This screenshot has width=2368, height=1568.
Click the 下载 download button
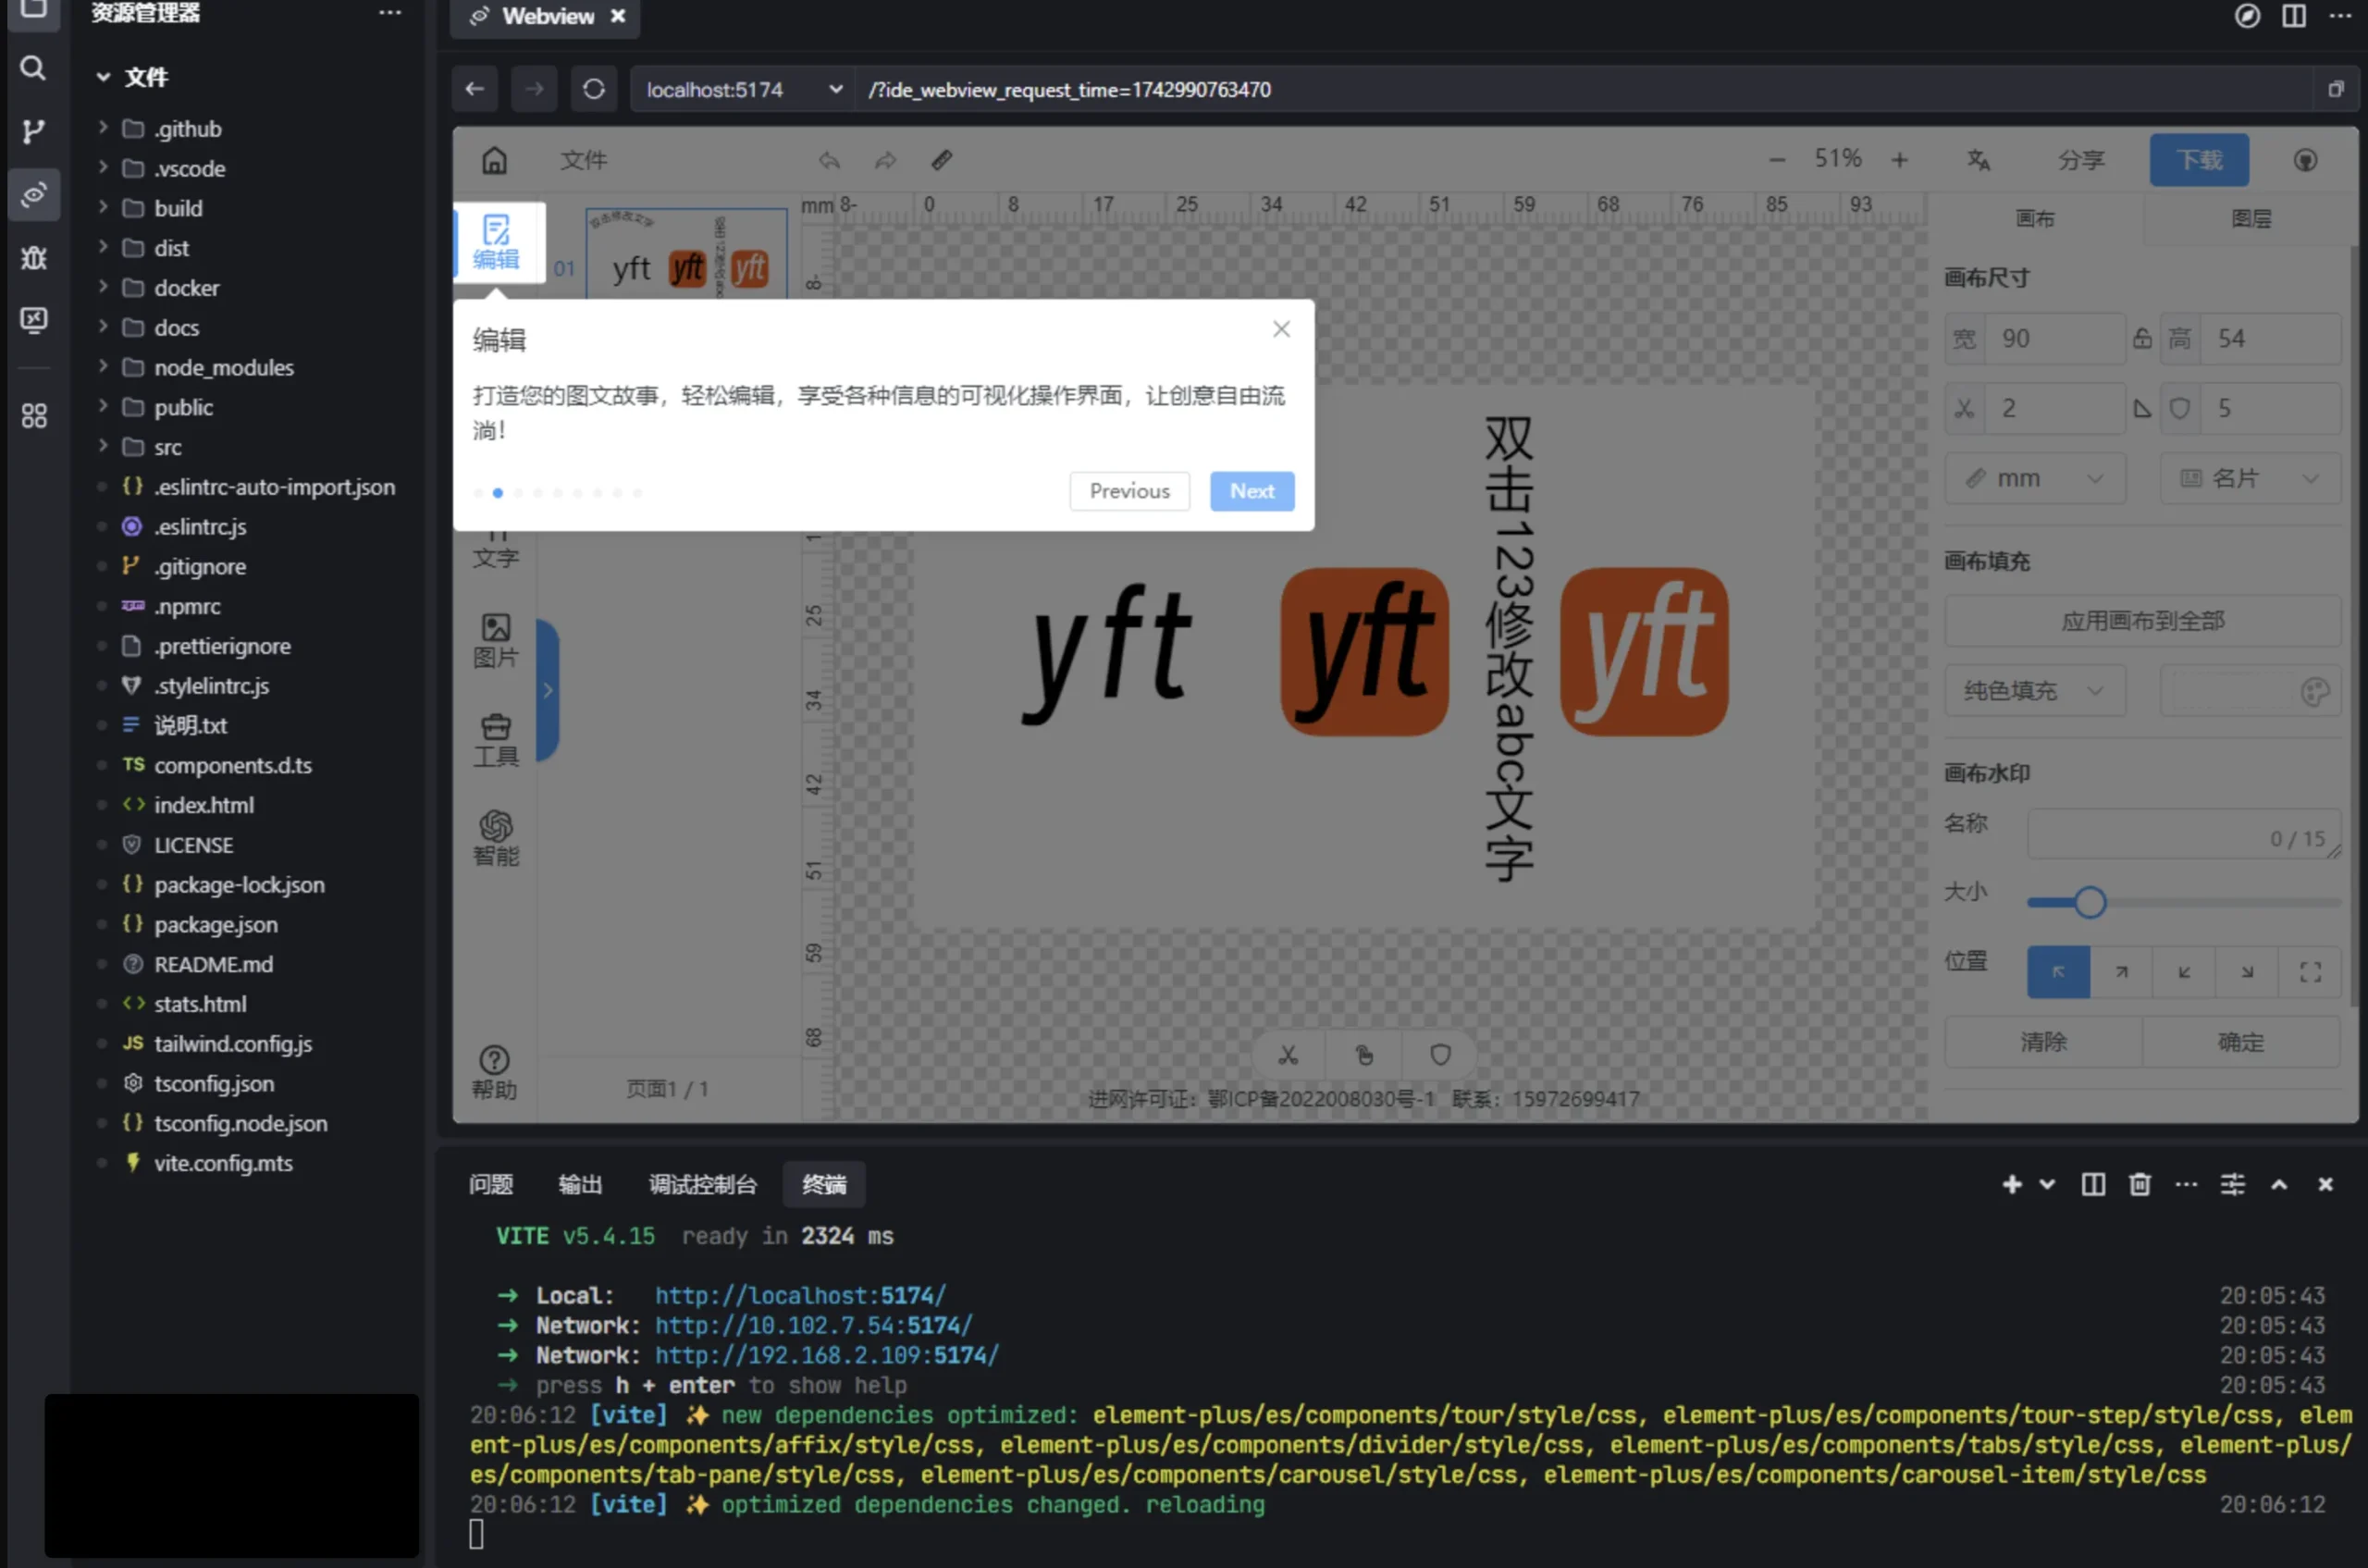[2198, 160]
